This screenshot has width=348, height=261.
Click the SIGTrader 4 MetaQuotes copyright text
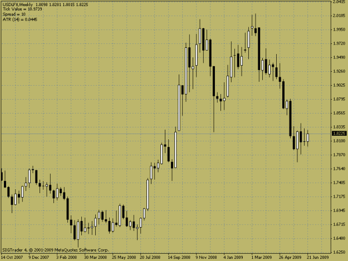coord(56,250)
